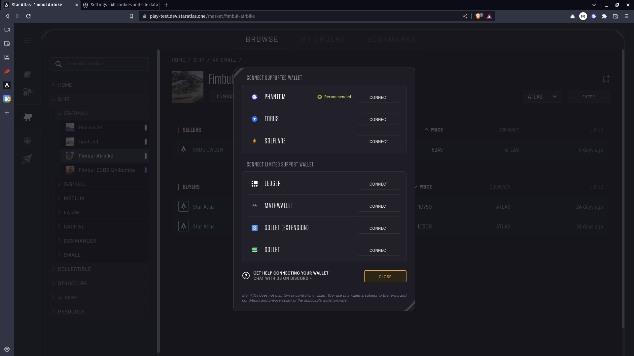Click the Solflare sun logo icon
The image size is (634, 356).
point(255,141)
